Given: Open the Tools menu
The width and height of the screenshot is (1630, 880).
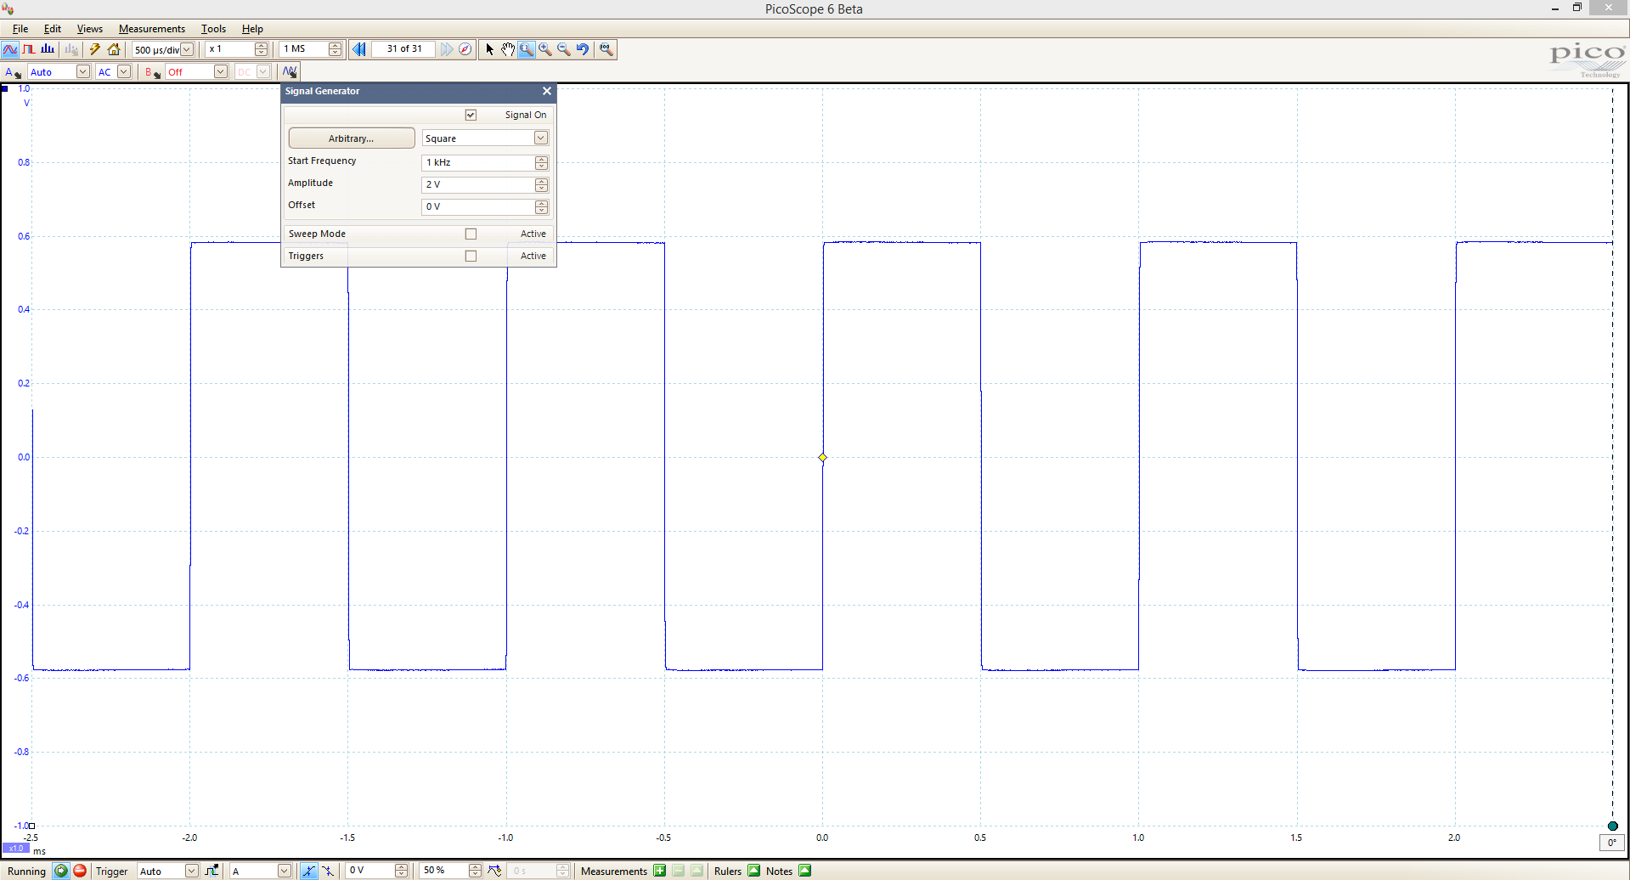Looking at the screenshot, I should coord(213,29).
